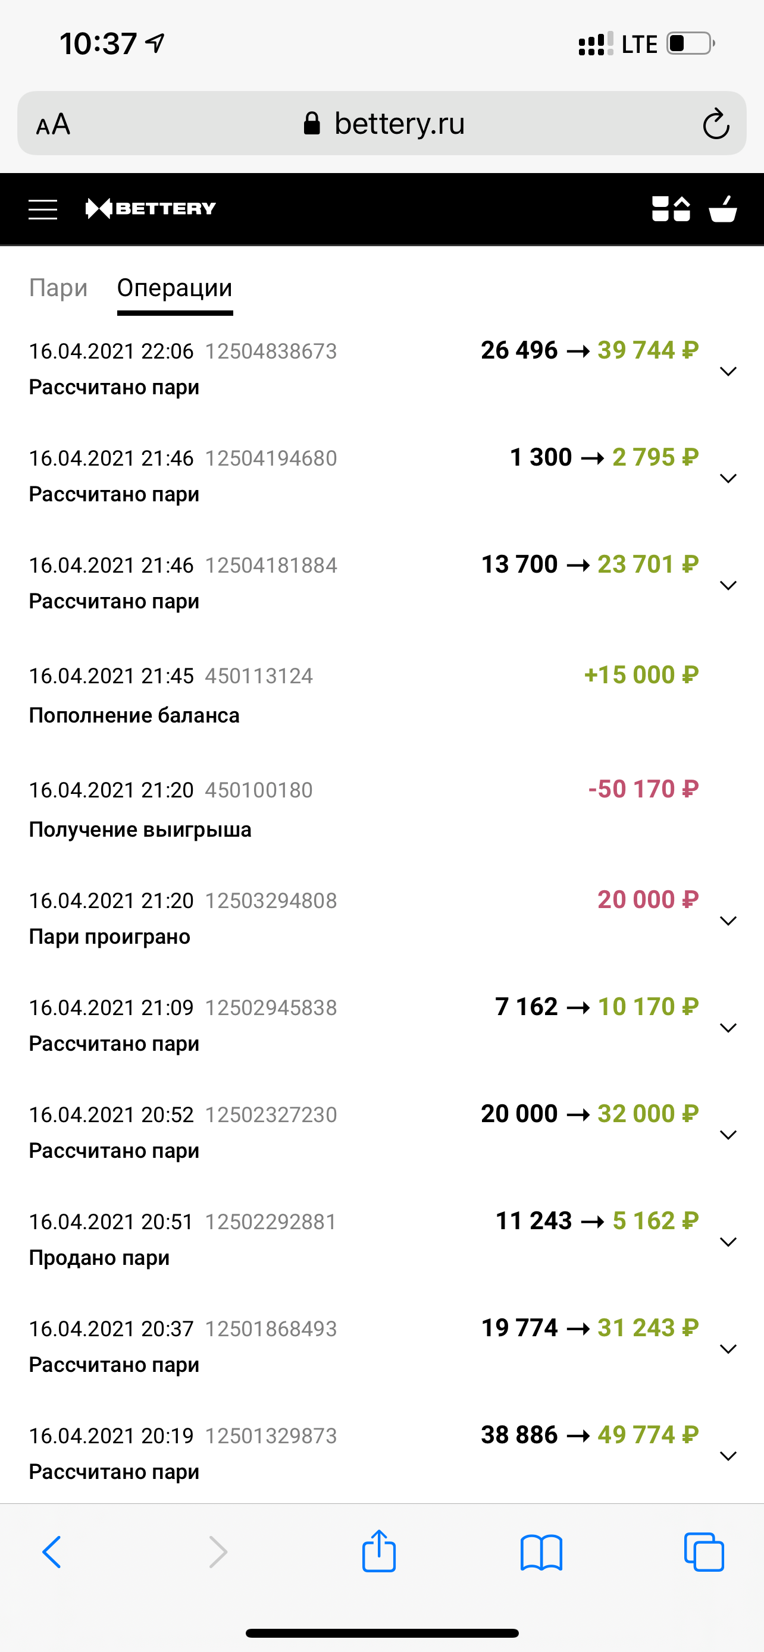
Task: Tap the -50 170 ₽ withdrawal entry
Action: [363, 809]
